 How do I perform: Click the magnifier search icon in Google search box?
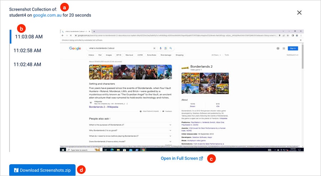coord(170,48)
